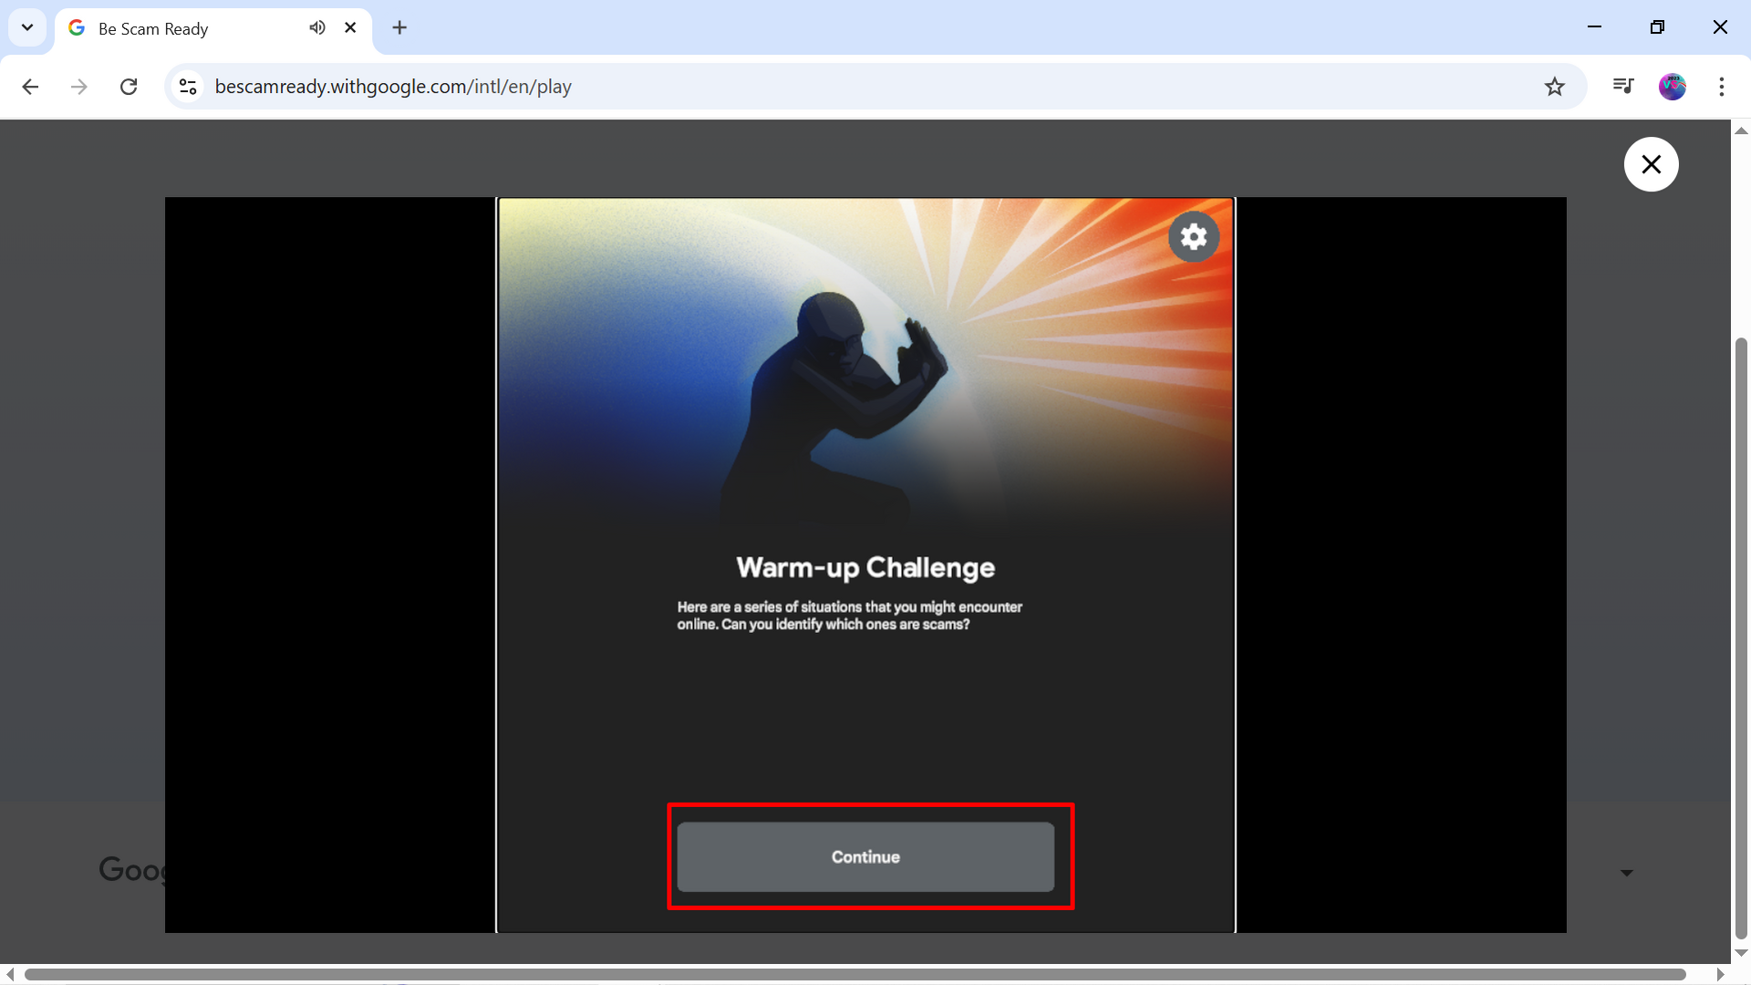Expand the tab search dropdown
Viewport: 1751px width, 985px height.
27,27
